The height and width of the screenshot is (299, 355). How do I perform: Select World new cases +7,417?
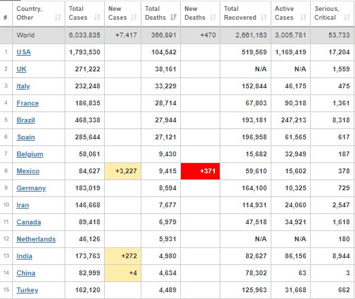pos(126,35)
